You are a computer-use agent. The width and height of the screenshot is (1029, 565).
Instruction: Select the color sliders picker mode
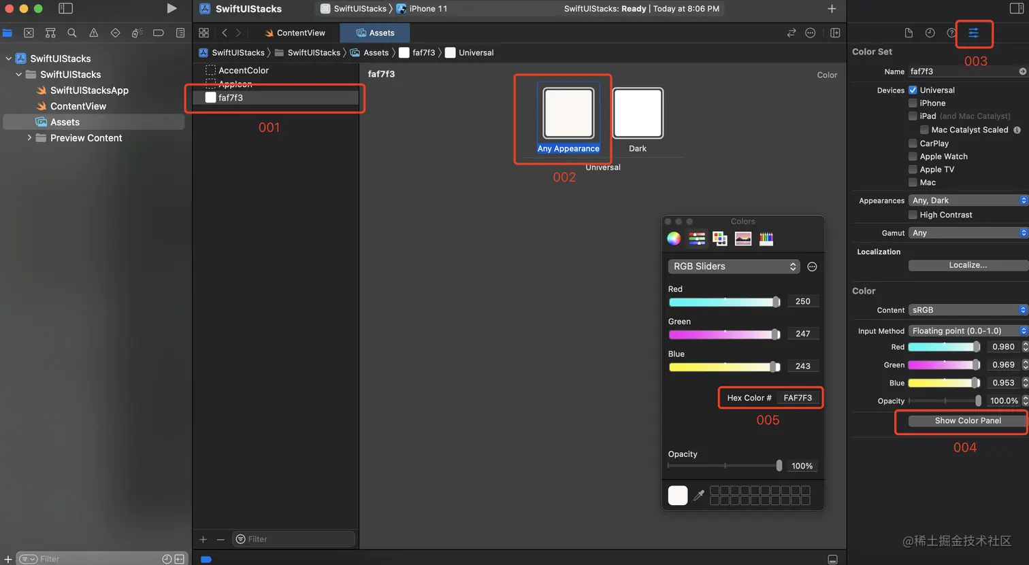[x=697, y=238]
